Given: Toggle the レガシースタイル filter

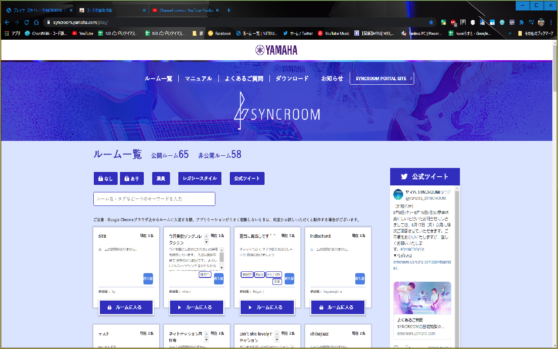Looking at the screenshot, I should 200,178.
